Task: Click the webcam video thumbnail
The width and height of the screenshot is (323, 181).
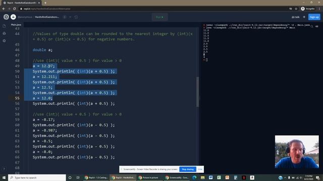Action: (297, 152)
